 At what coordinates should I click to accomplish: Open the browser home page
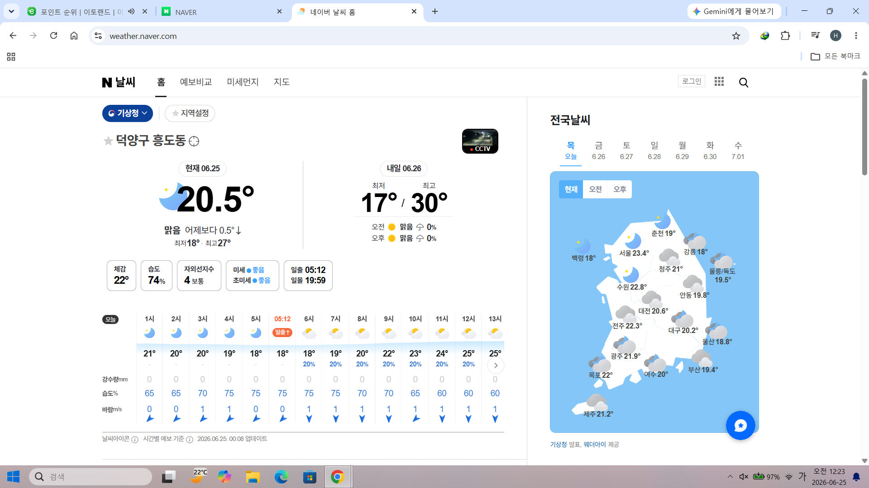click(74, 36)
